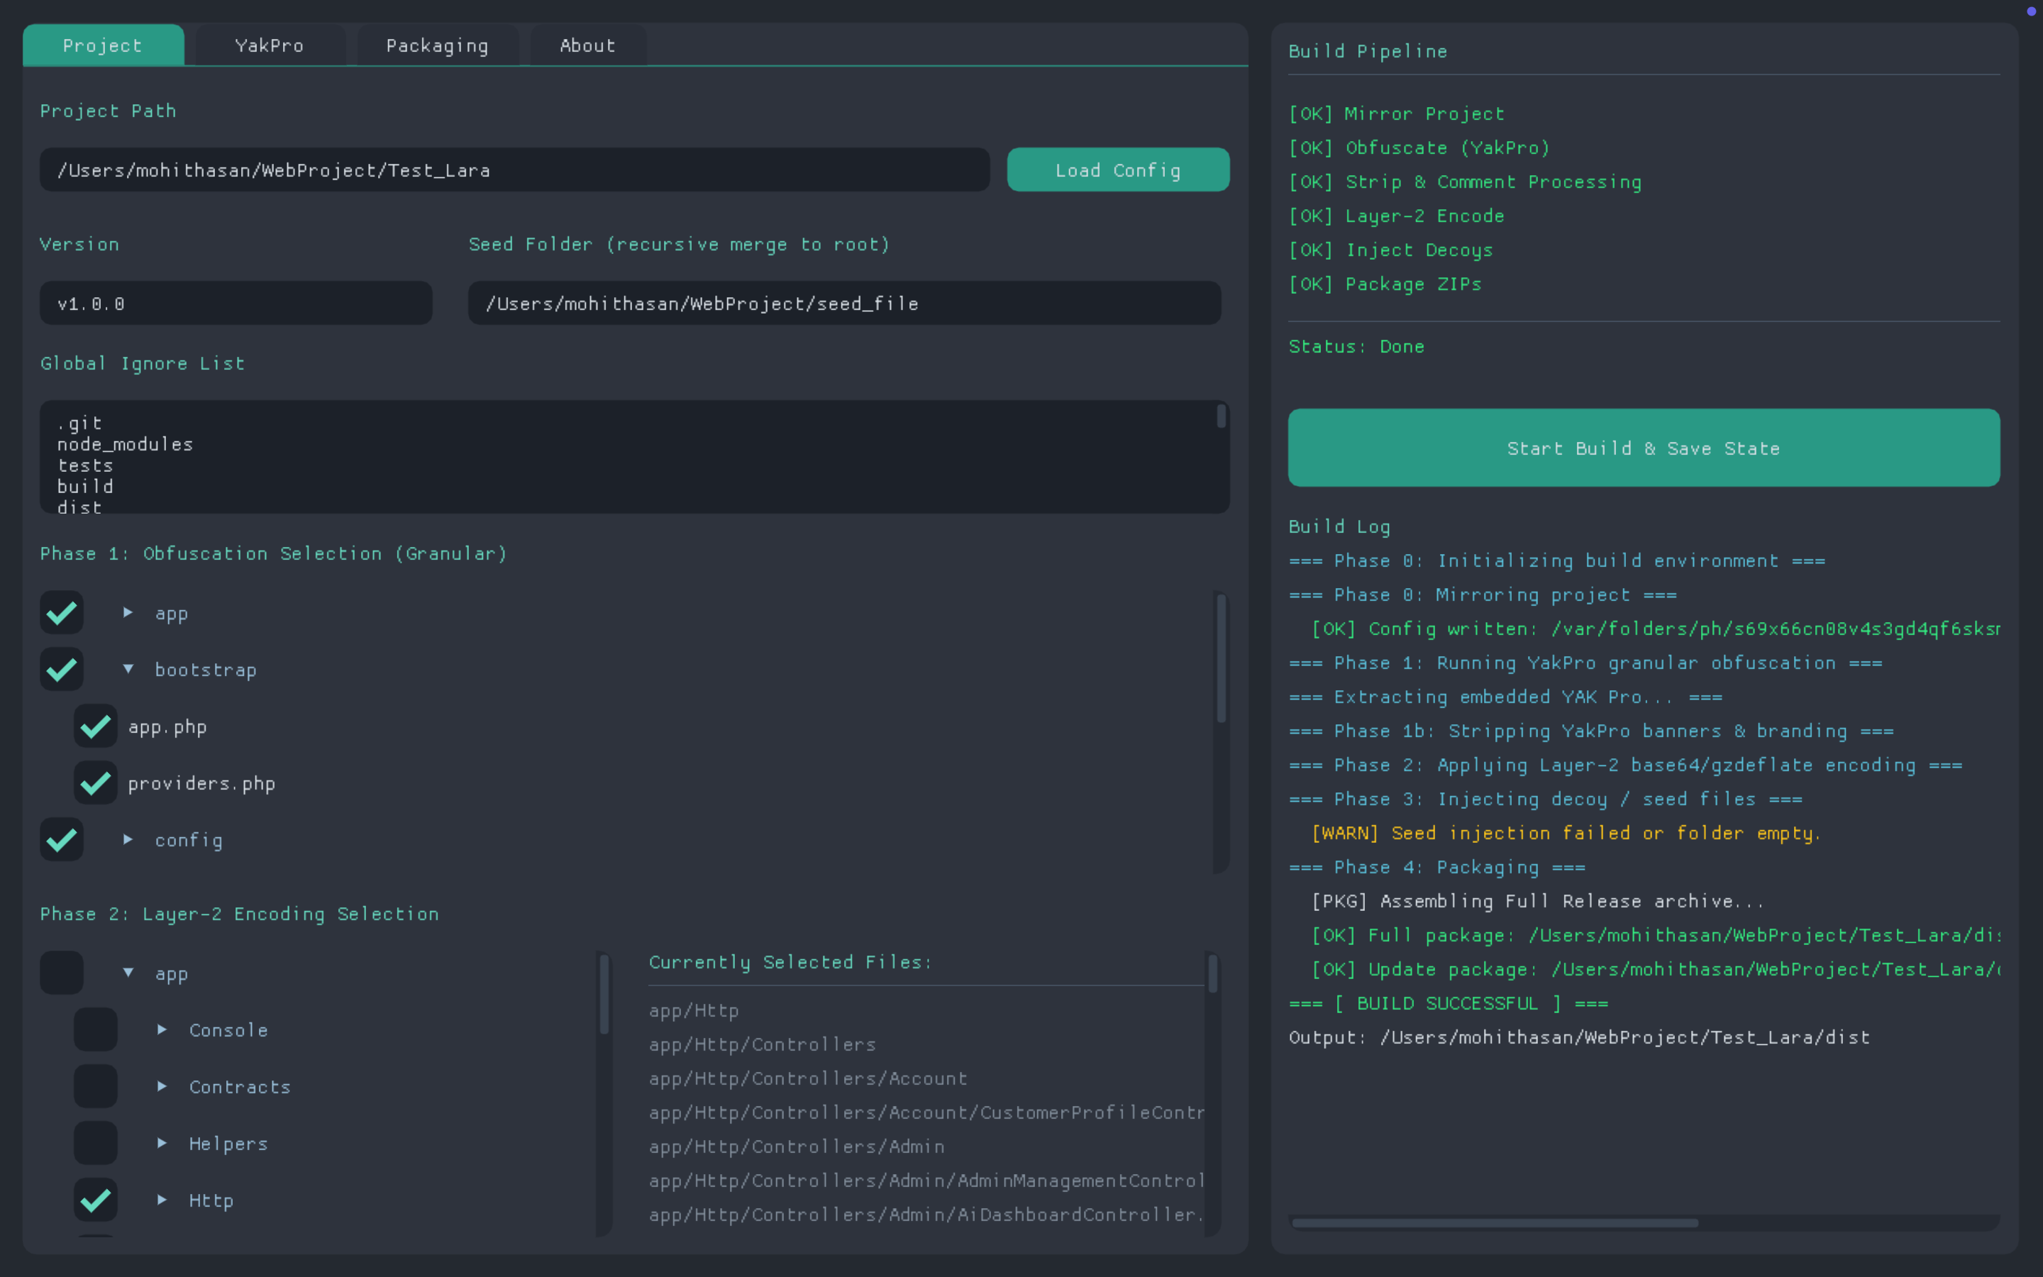Image resolution: width=2043 pixels, height=1277 pixels.
Task: Expand the Http folder arrow
Action: click(162, 1199)
